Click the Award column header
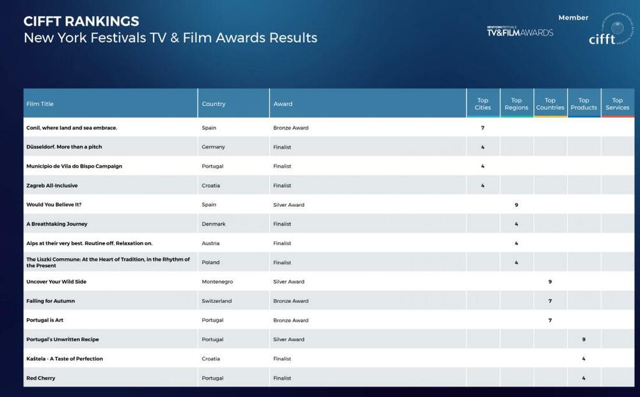The image size is (640, 397). (283, 104)
